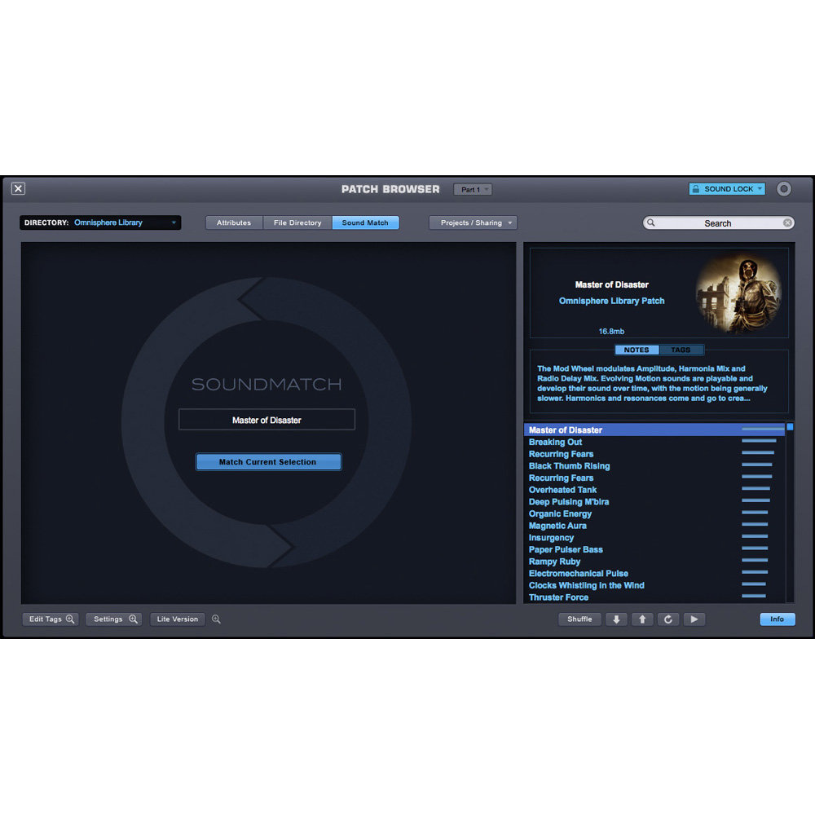Click the magnifier icon beside Lite Version
Image resolution: width=815 pixels, height=815 pixels.
tap(216, 619)
